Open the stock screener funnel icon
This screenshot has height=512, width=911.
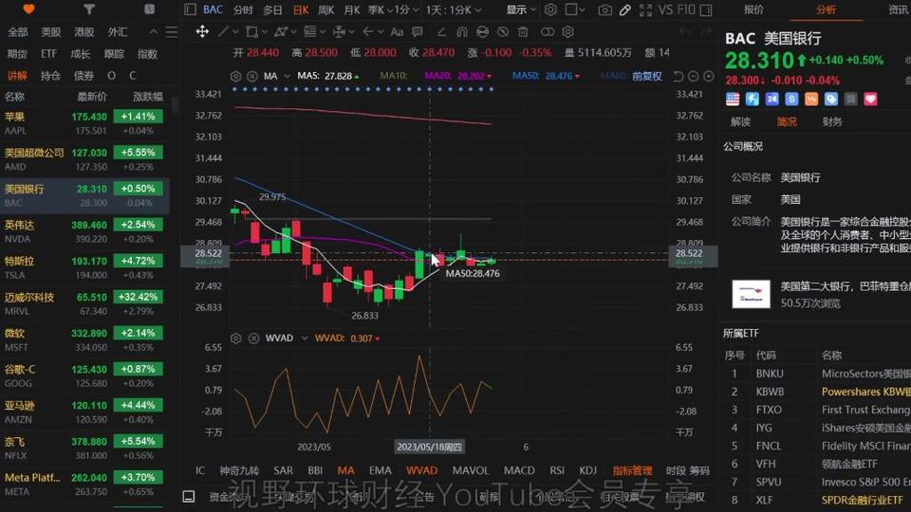coord(89,9)
